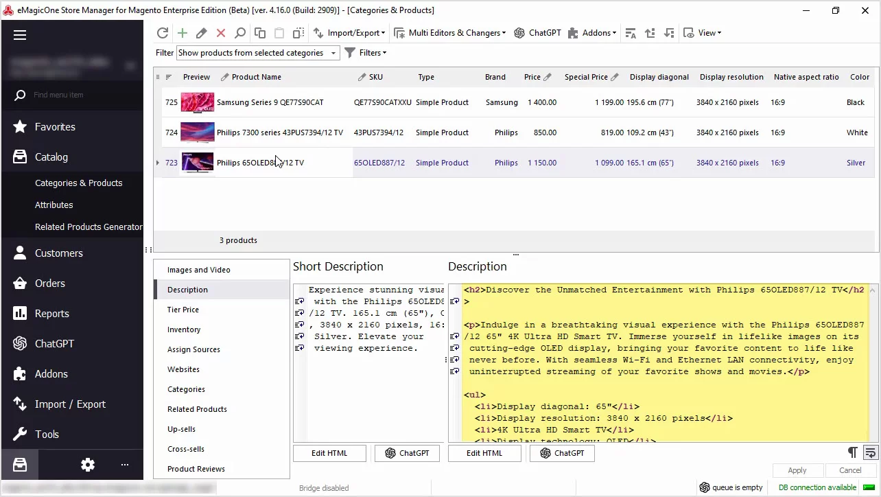Click Edit HTML under Short Description

click(329, 453)
